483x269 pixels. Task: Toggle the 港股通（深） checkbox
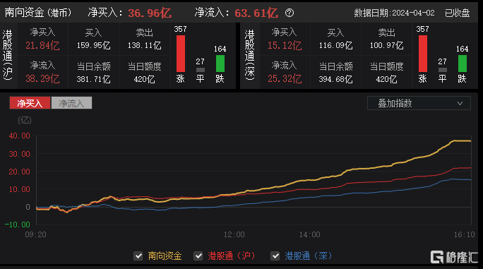tap(275, 256)
